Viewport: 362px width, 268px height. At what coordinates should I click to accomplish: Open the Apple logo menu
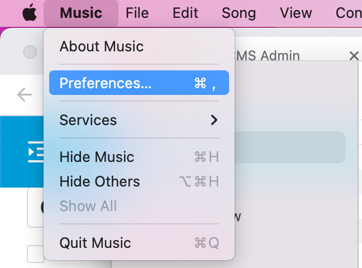coord(29,13)
